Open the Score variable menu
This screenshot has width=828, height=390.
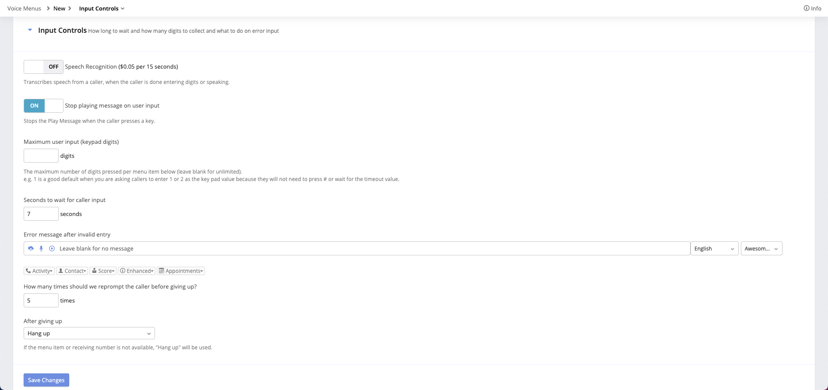pos(103,271)
